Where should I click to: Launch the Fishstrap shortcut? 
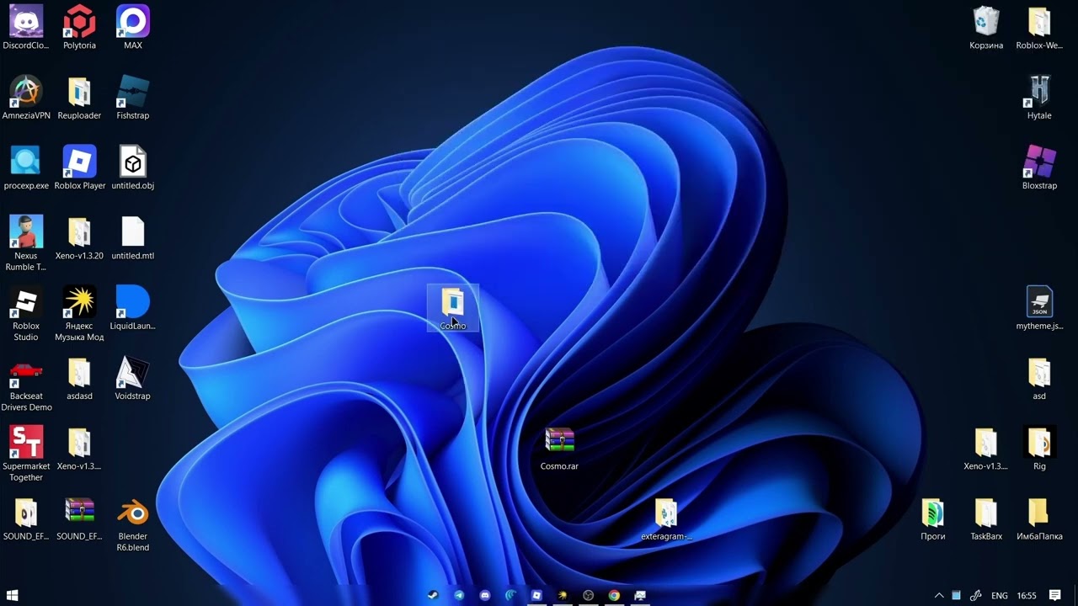(133, 98)
